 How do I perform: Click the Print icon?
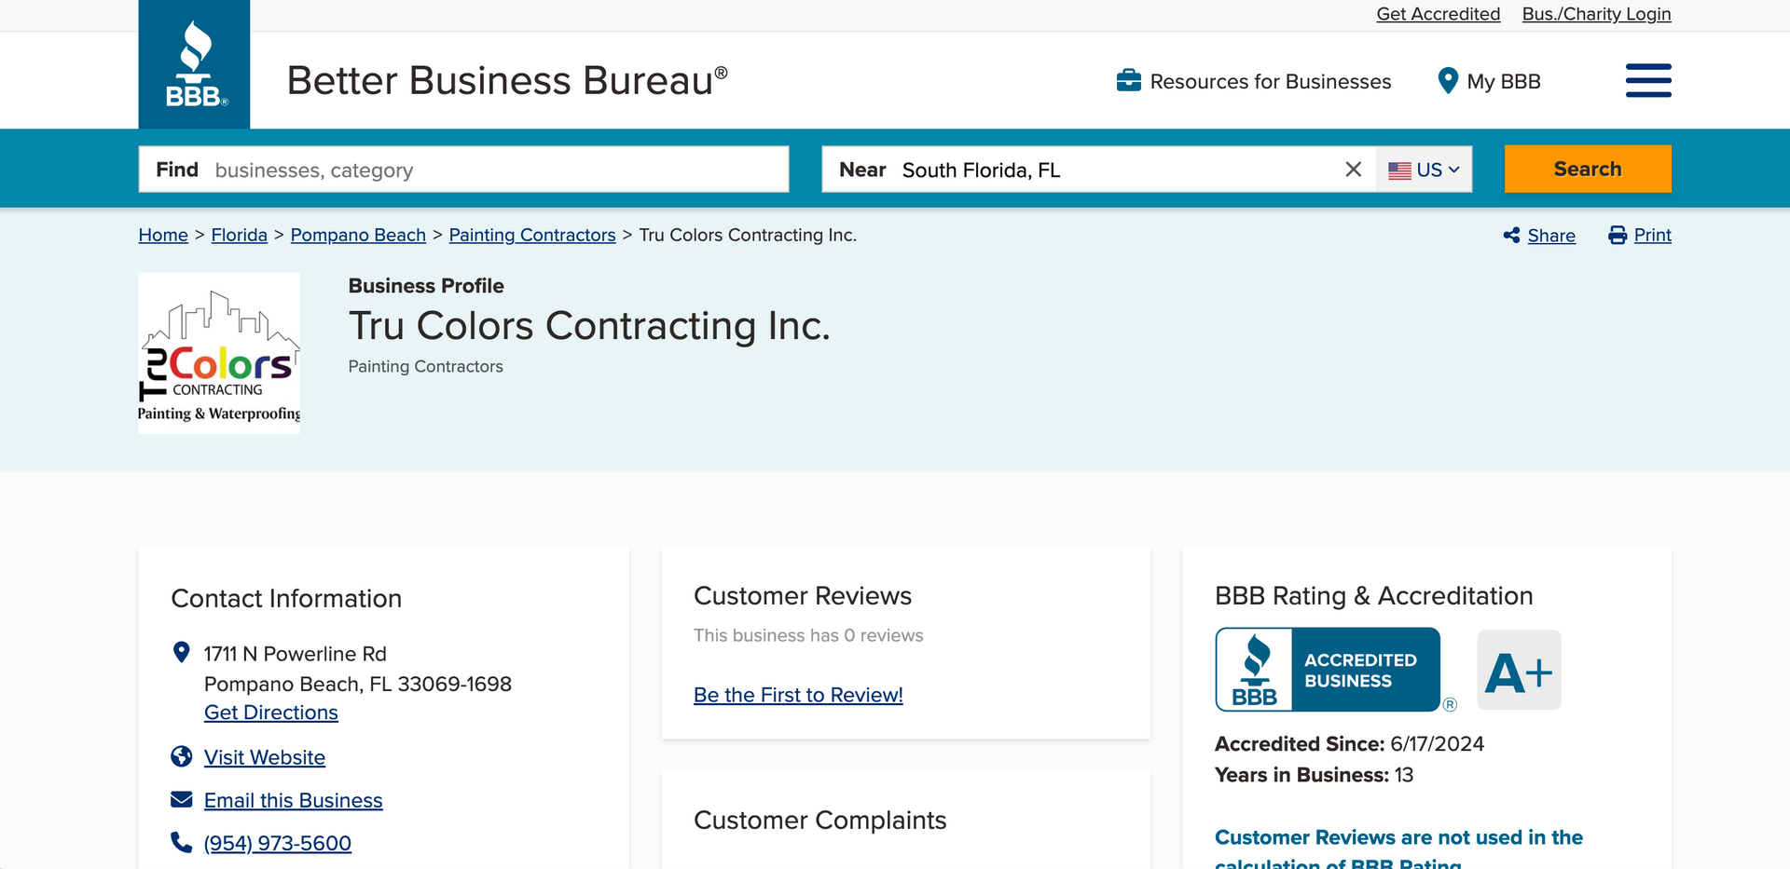(x=1617, y=236)
